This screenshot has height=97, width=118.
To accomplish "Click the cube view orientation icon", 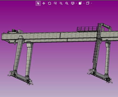I will (88, 3).
